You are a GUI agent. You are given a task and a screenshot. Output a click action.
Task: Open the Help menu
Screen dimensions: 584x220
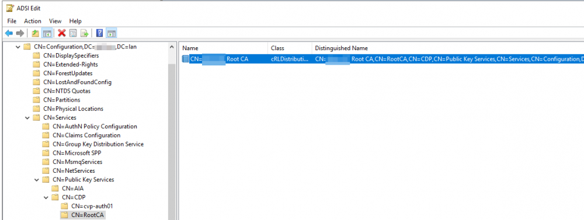75,21
